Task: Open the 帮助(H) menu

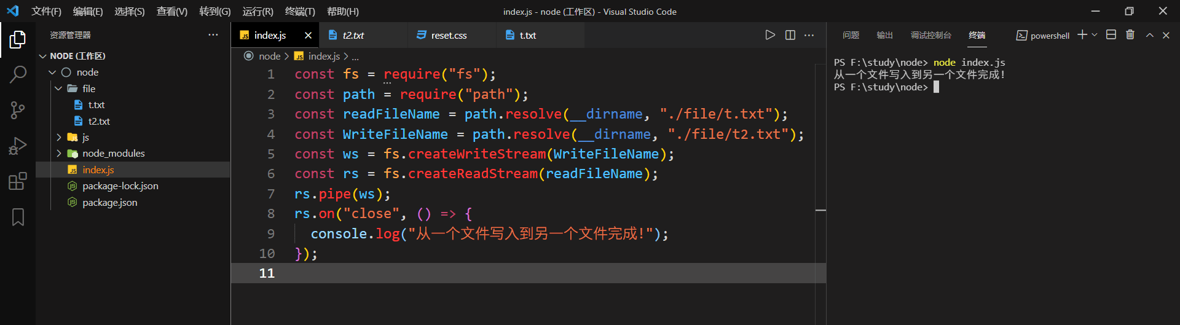Action: tap(343, 11)
